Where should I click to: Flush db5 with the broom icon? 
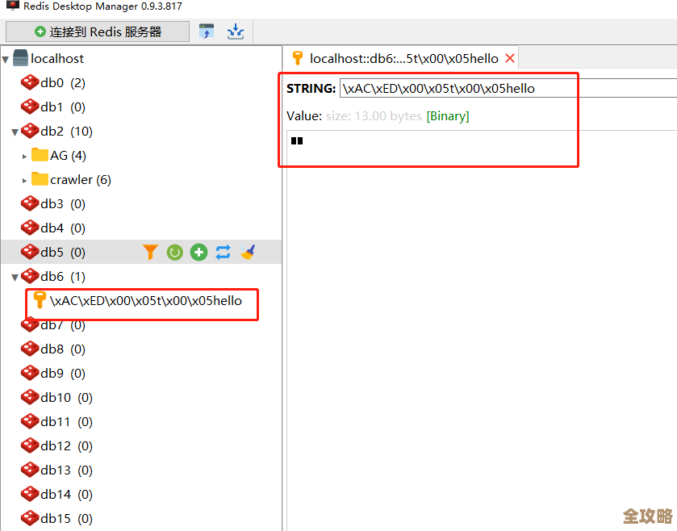(x=248, y=253)
